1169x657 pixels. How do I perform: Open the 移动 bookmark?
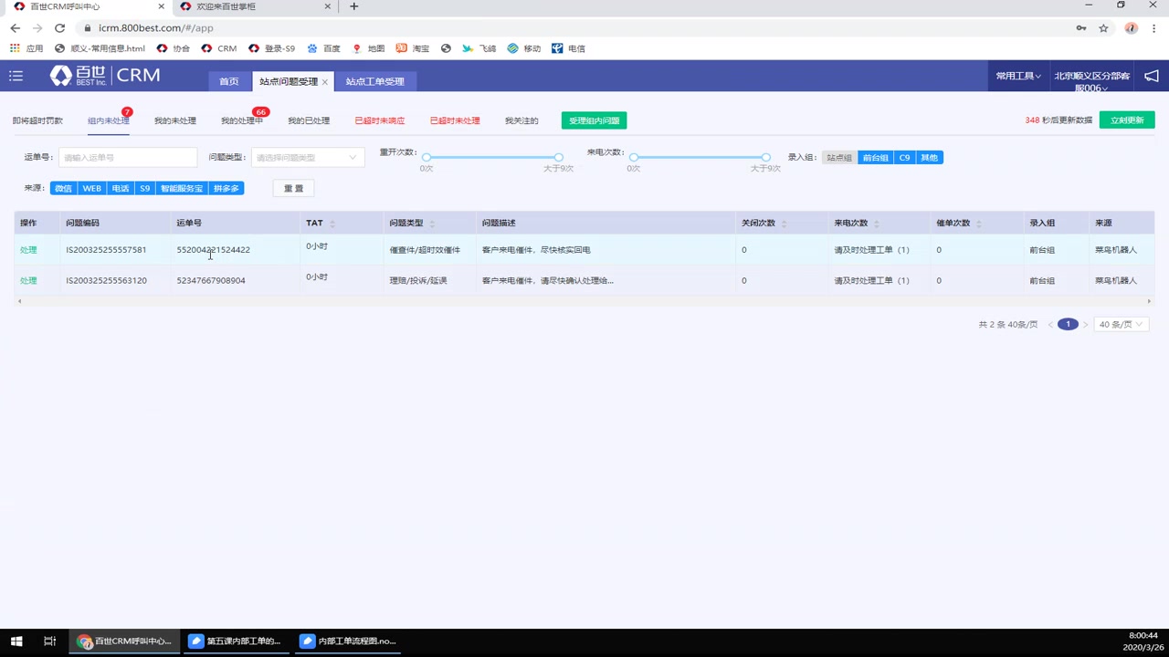[x=524, y=48]
